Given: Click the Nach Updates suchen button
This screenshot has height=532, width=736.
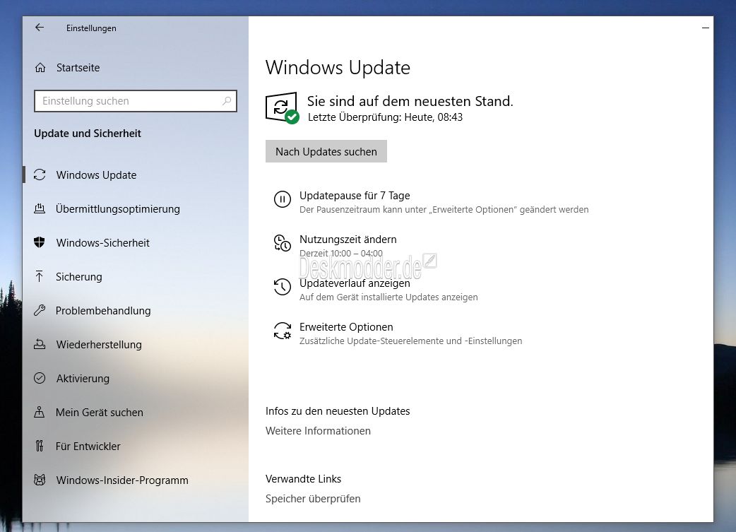Looking at the screenshot, I should tap(326, 151).
